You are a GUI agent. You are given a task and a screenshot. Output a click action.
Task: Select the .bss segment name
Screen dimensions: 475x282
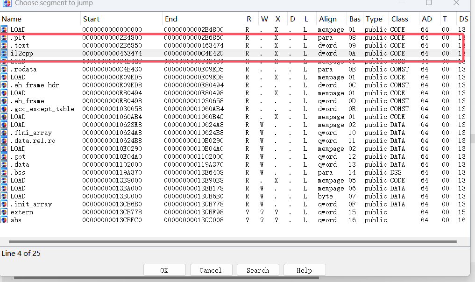(x=18, y=172)
